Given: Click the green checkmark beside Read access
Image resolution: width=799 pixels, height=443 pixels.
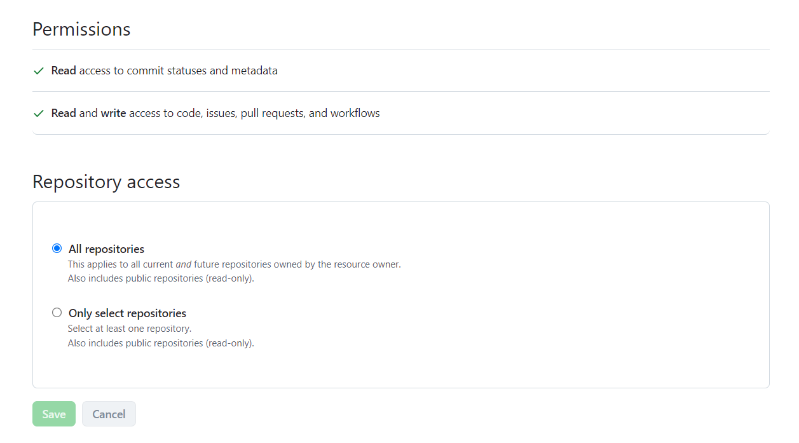Looking at the screenshot, I should coord(38,71).
